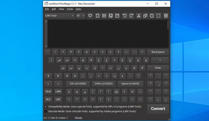This screenshot has width=209, height=121.
Task: Open the View menu
Action: tap(61, 9)
